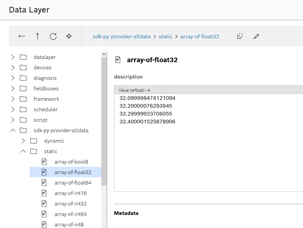Click the star favorites icon in toolbar

point(69,36)
